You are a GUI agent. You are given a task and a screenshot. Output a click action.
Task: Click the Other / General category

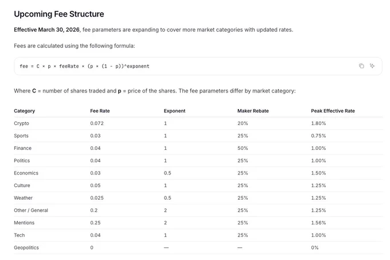coord(31,211)
